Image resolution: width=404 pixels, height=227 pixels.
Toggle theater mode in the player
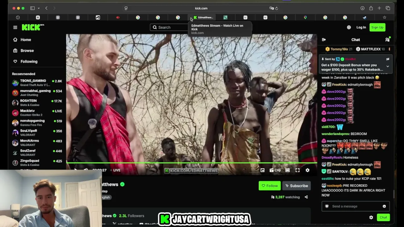click(x=288, y=170)
